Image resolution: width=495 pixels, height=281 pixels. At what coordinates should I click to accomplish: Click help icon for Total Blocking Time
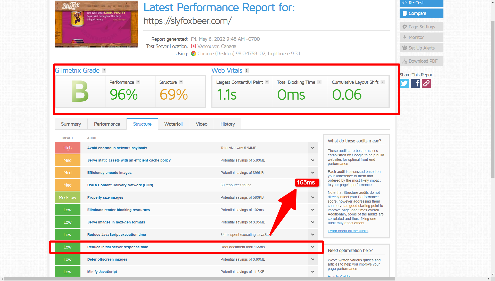(x=319, y=82)
